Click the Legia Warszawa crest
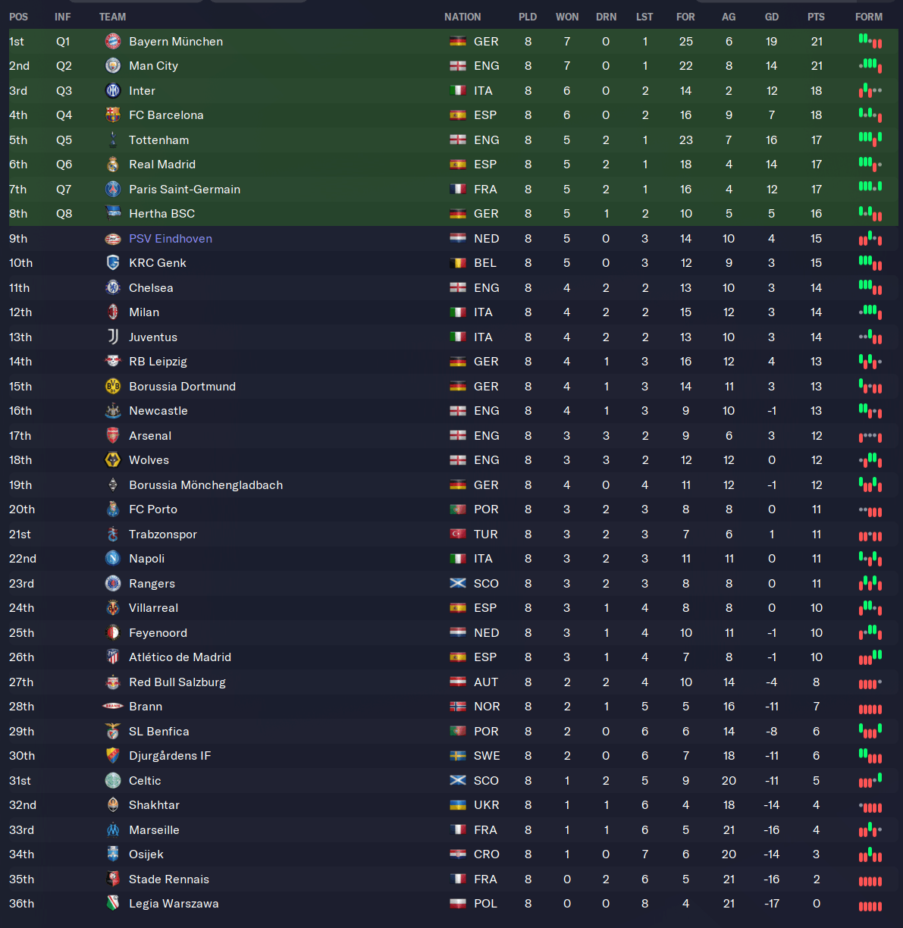This screenshot has width=903, height=928. click(x=113, y=904)
